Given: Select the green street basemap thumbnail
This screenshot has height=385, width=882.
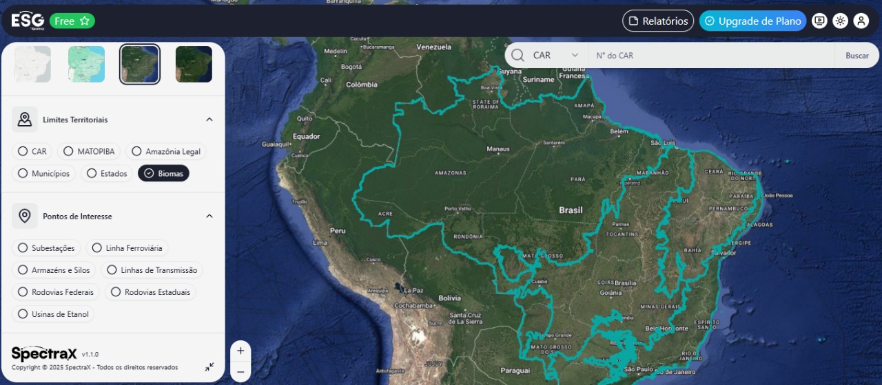Looking at the screenshot, I should [86, 64].
